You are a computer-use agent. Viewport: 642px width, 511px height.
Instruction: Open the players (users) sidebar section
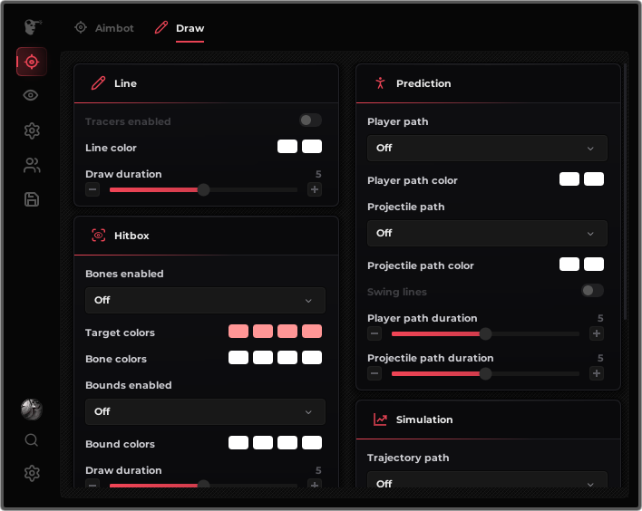pyautogui.click(x=32, y=165)
